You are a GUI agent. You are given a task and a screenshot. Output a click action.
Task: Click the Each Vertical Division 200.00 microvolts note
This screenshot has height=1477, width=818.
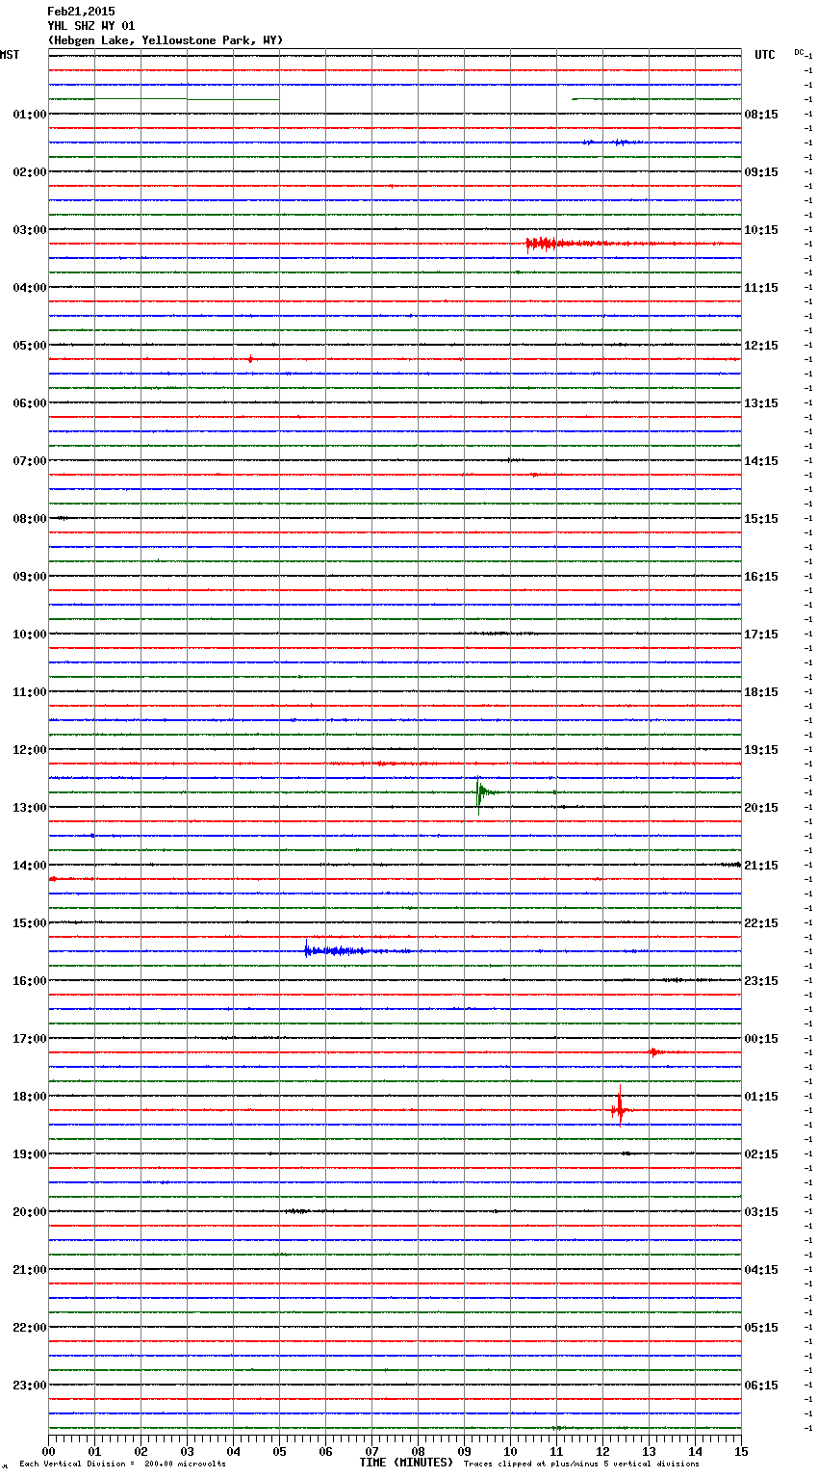coord(122,1464)
